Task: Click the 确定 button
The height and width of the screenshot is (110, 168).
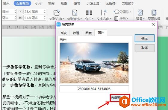Action: pyautogui.click(x=144, y=38)
